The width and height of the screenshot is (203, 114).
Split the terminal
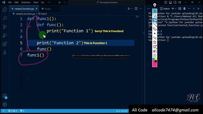point(180,9)
